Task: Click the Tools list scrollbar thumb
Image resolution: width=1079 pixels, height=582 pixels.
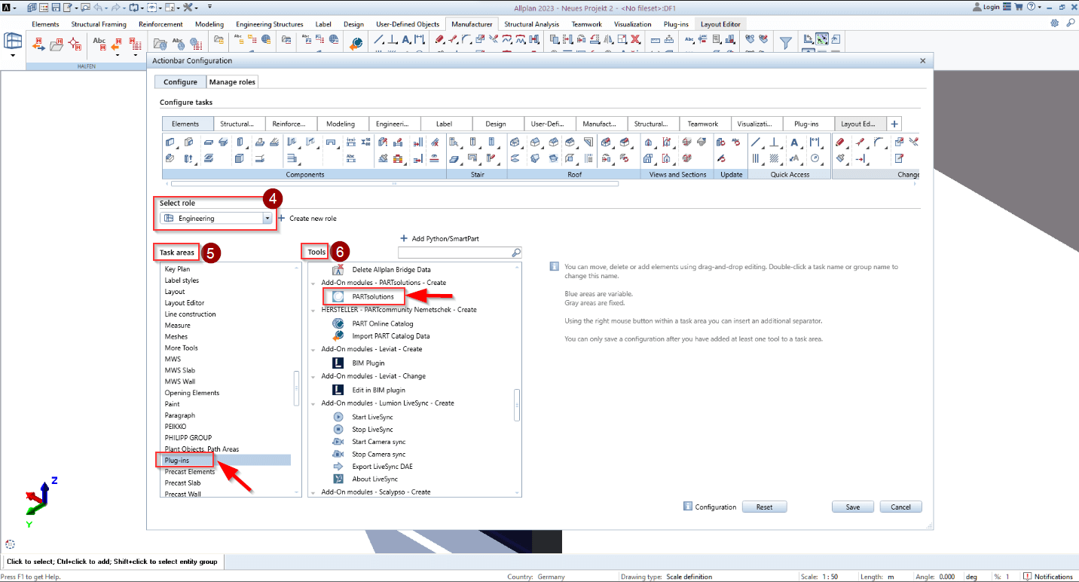Action: click(x=517, y=405)
